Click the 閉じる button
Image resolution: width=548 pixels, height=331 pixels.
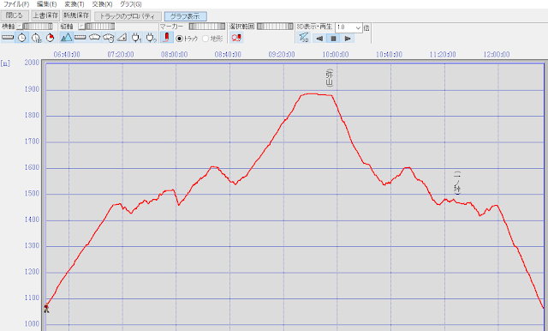(x=15, y=15)
